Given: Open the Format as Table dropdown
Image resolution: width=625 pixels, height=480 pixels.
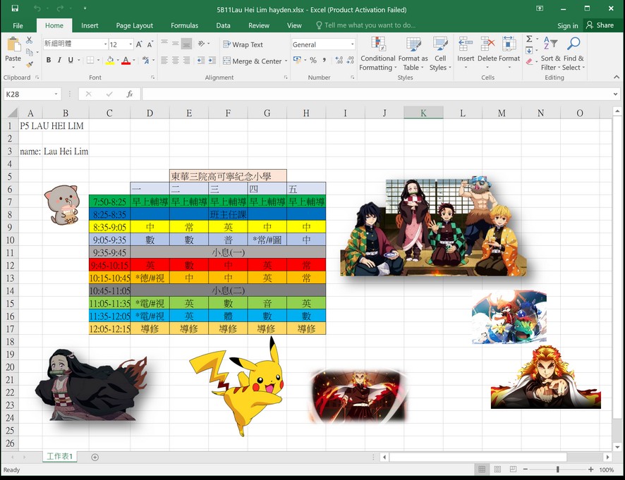Looking at the screenshot, I should pos(413,54).
